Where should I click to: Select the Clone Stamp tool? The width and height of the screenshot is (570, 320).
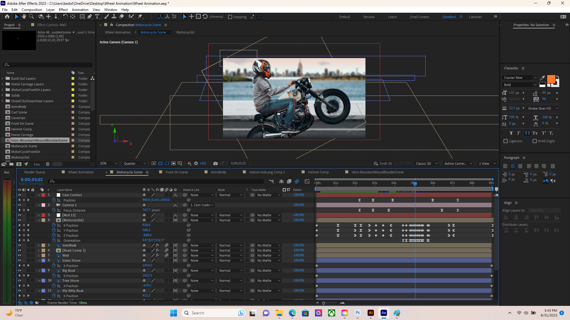click(114, 17)
